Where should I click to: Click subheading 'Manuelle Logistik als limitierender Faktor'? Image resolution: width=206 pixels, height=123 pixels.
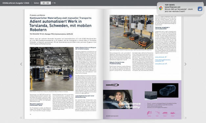[x=36, y=104]
